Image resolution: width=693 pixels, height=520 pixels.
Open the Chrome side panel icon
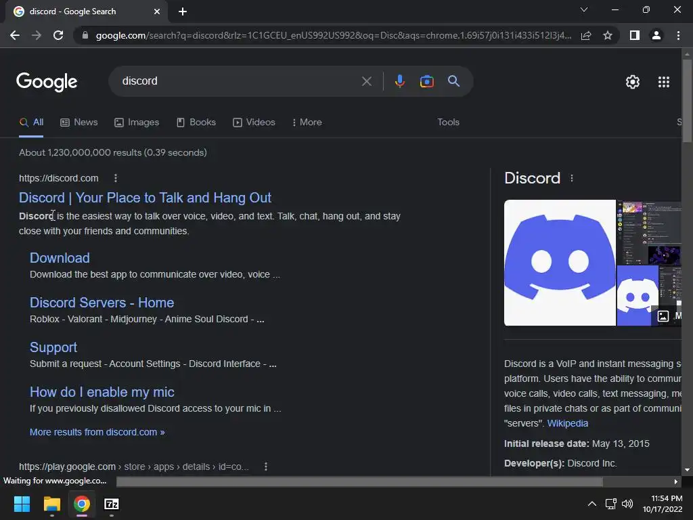pyautogui.click(x=635, y=35)
